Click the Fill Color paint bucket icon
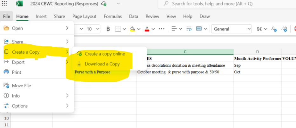 click(x=132, y=29)
